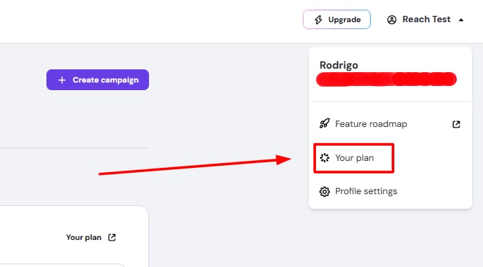Image resolution: width=483 pixels, height=267 pixels.
Task: Click the redacted email under Rodrigo
Action: click(x=386, y=79)
